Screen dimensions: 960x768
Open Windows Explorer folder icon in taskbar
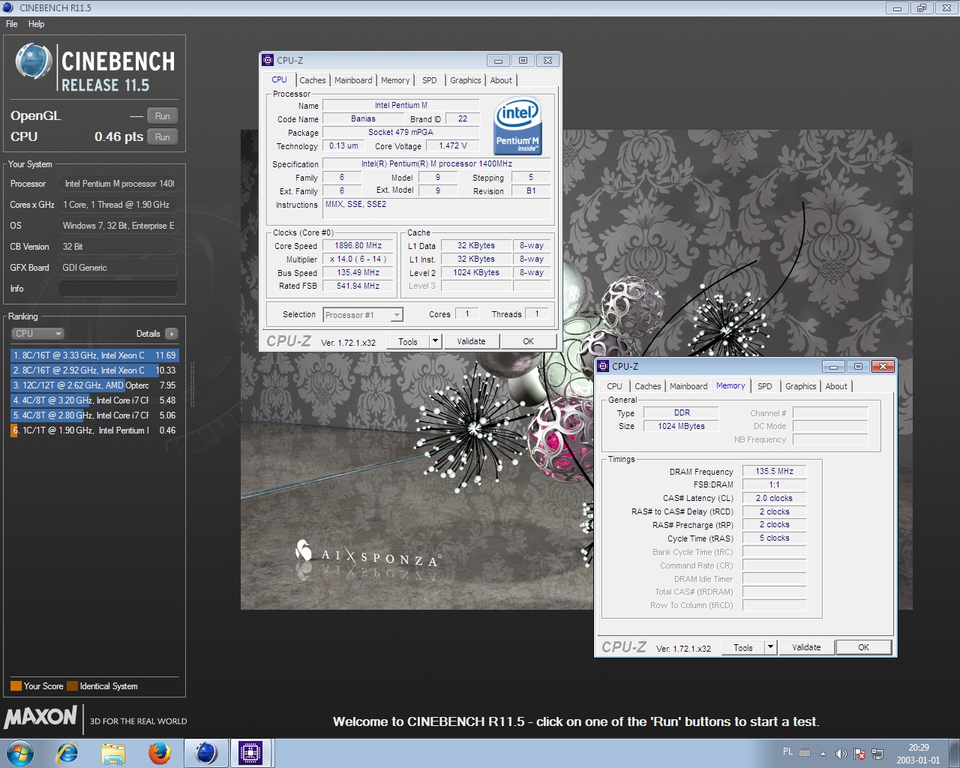pyautogui.click(x=113, y=753)
